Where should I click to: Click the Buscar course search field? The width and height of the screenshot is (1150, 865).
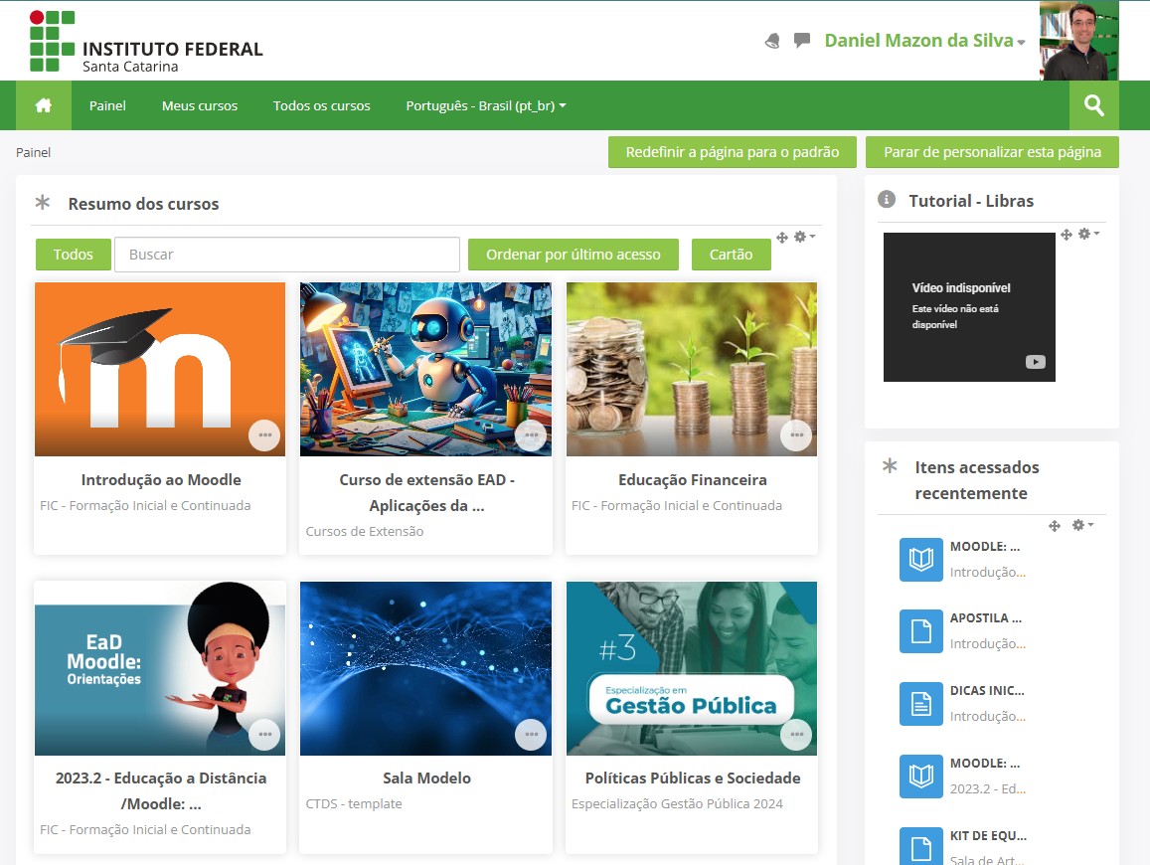click(286, 255)
